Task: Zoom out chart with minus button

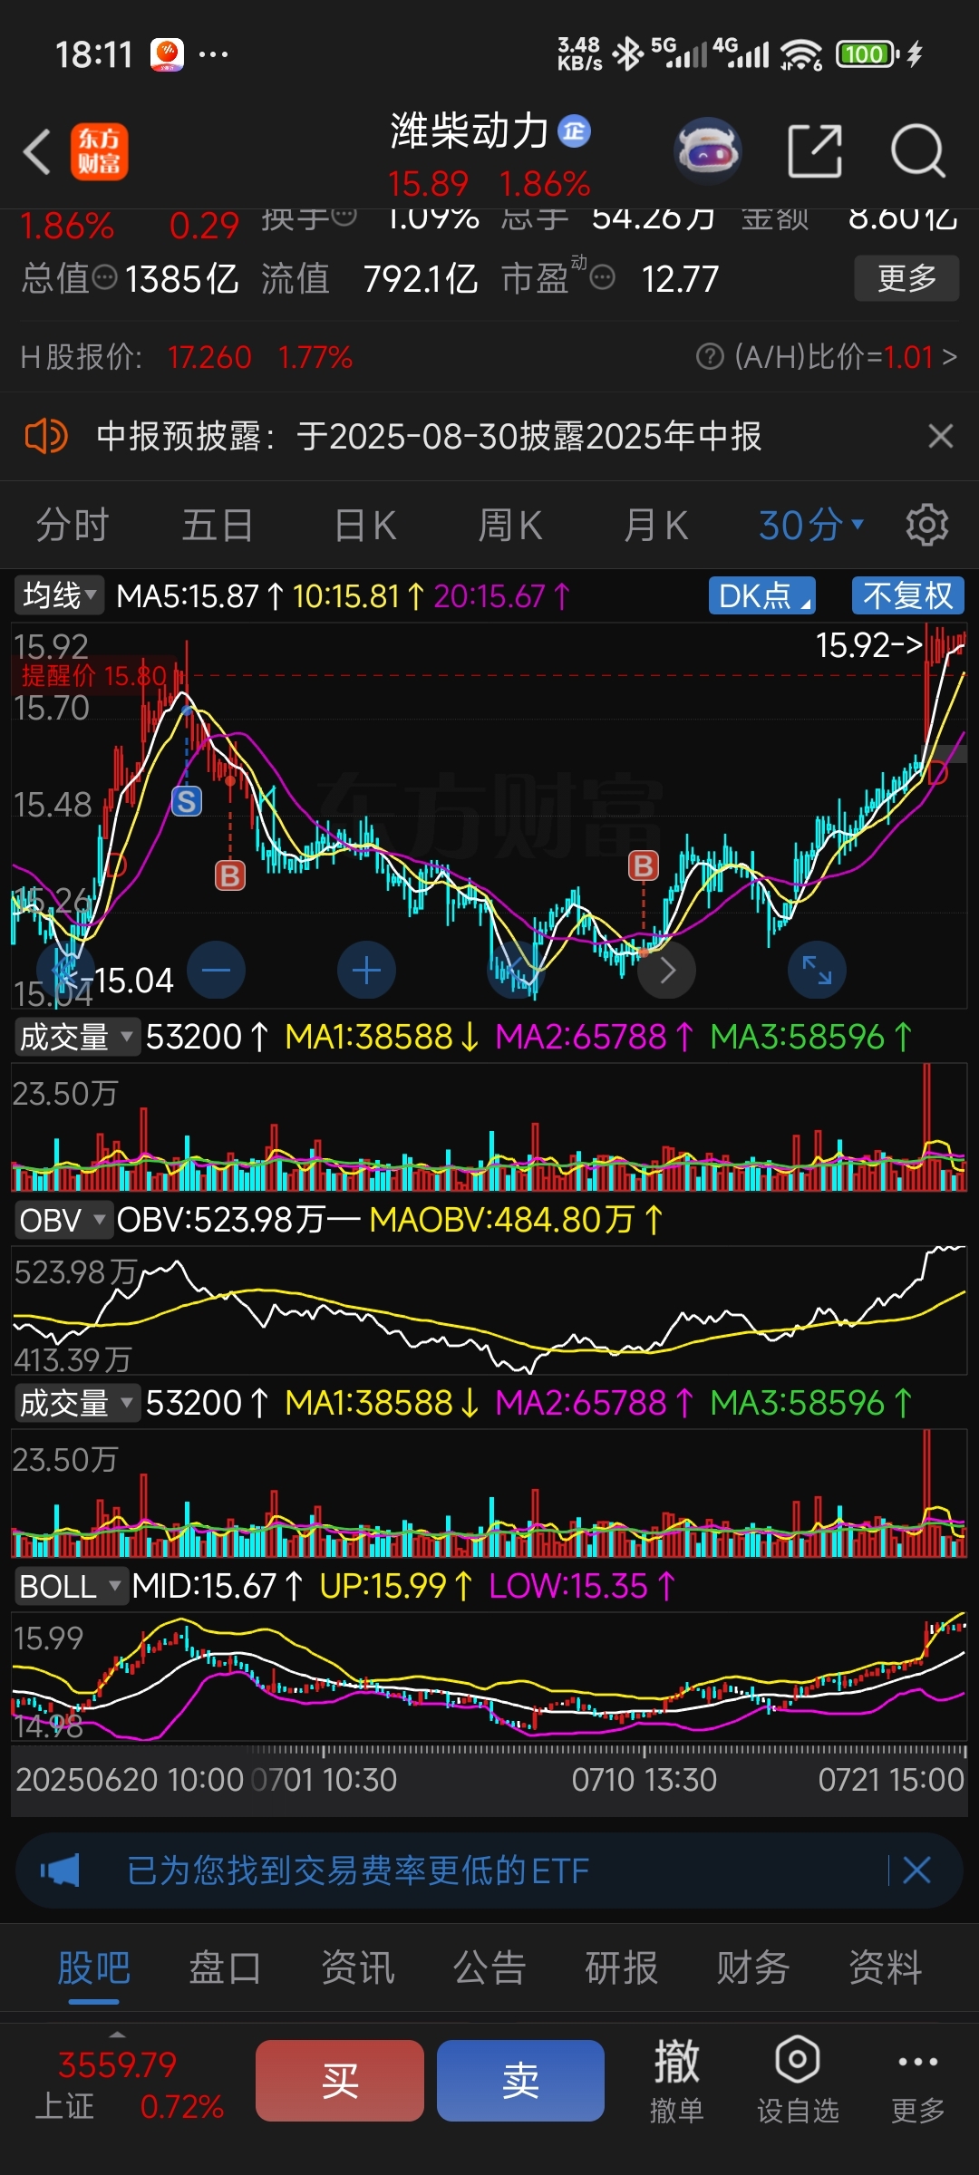Action: point(216,971)
